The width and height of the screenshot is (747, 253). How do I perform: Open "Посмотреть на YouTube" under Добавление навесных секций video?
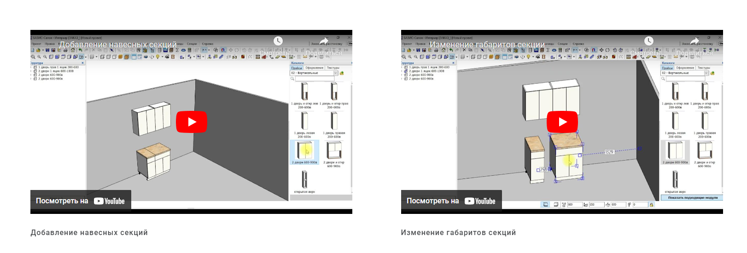pyautogui.click(x=81, y=201)
